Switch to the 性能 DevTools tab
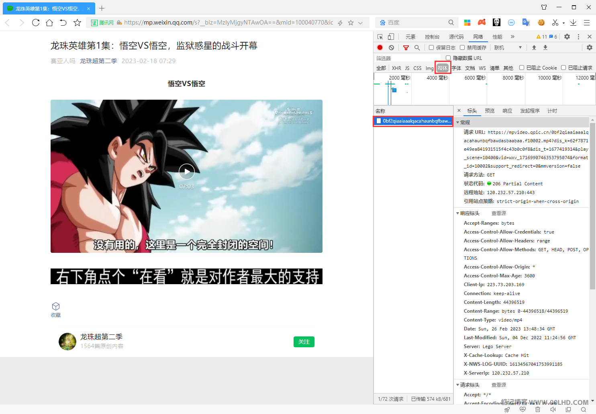596x414 pixels. 498,37
